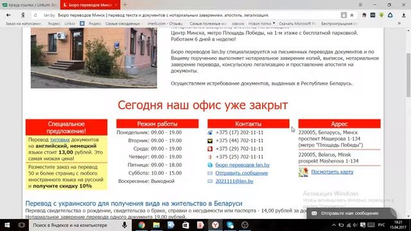Open the browser downloads arrow icon
The height and width of the screenshot is (231, 411).
(x=404, y=15)
